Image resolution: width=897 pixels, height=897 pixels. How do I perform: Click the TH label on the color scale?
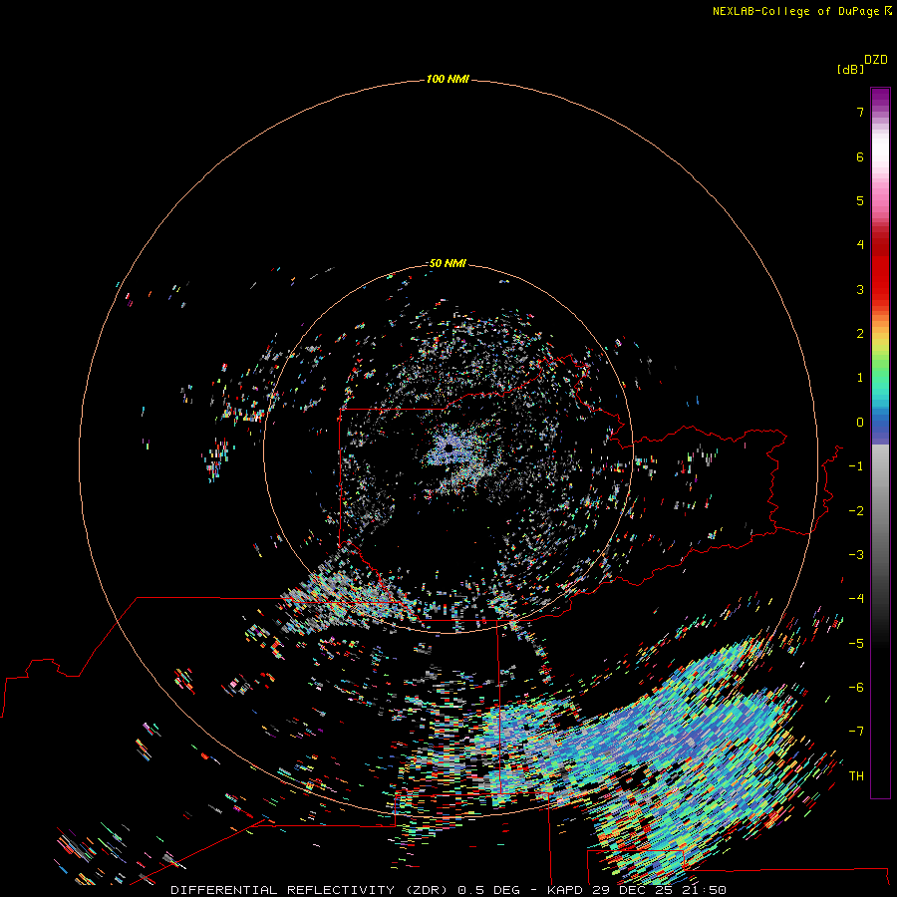click(x=856, y=776)
